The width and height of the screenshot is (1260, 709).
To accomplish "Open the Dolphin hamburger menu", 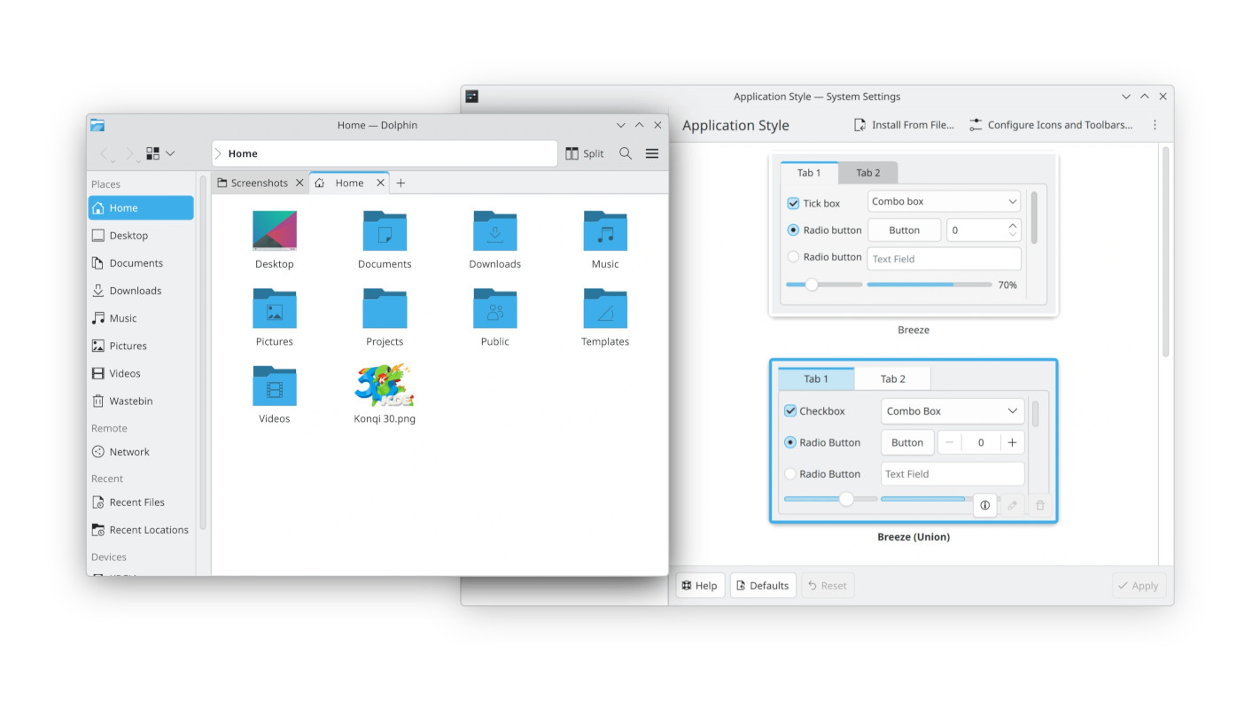I will [652, 153].
